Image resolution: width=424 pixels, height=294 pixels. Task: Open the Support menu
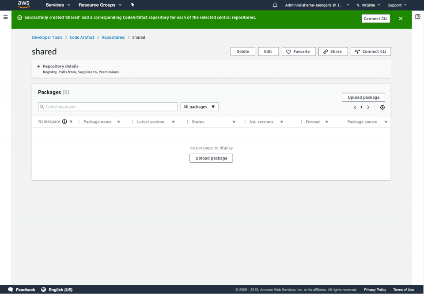(x=397, y=5)
